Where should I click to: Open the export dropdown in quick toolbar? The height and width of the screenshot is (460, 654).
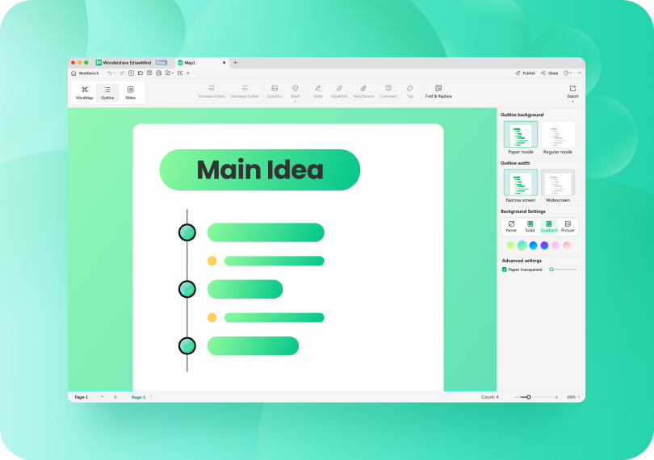tap(169, 73)
